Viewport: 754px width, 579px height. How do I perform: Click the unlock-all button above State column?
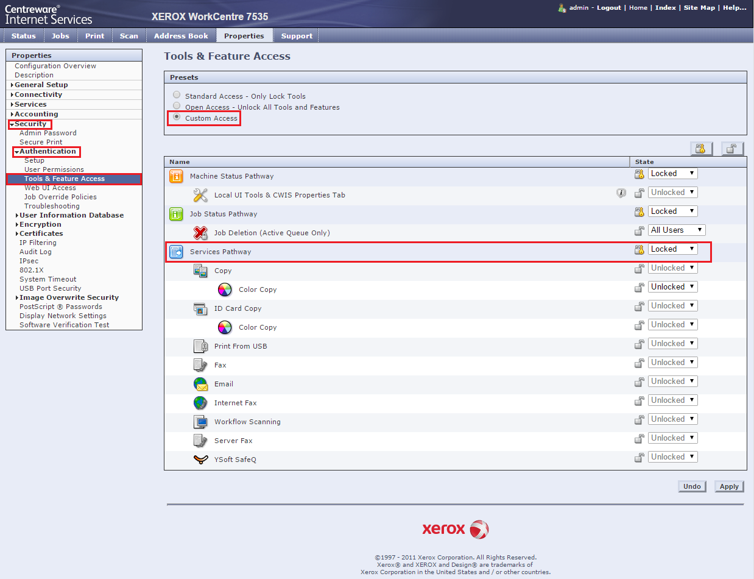pos(732,149)
